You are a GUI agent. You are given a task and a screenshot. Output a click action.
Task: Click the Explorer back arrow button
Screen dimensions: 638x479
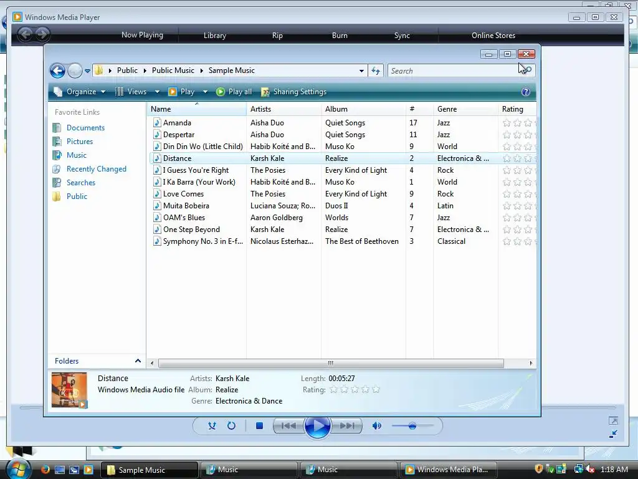[x=58, y=70]
